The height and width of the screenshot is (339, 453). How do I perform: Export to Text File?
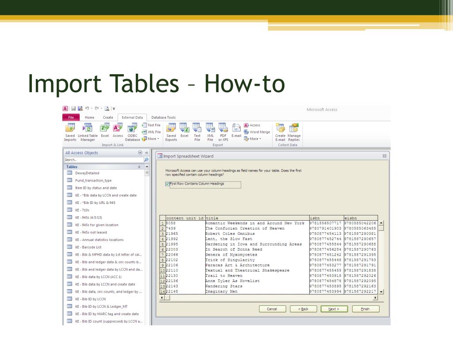197,132
